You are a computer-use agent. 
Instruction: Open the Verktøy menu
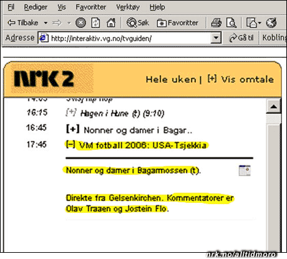[128, 7]
